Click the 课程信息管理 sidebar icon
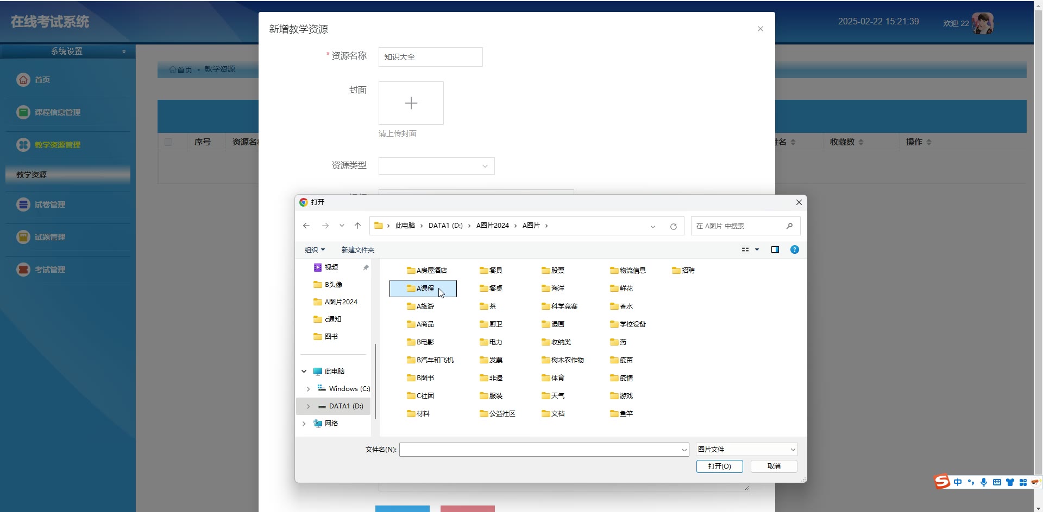 pyautogui.click(x=23, y=112)
